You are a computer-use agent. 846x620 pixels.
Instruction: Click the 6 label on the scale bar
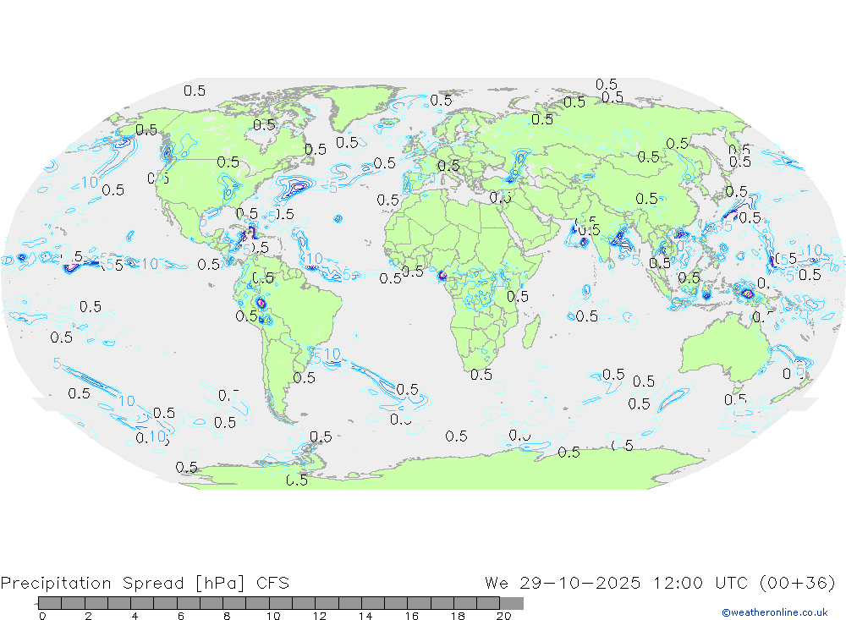click(x=181, y=616)
